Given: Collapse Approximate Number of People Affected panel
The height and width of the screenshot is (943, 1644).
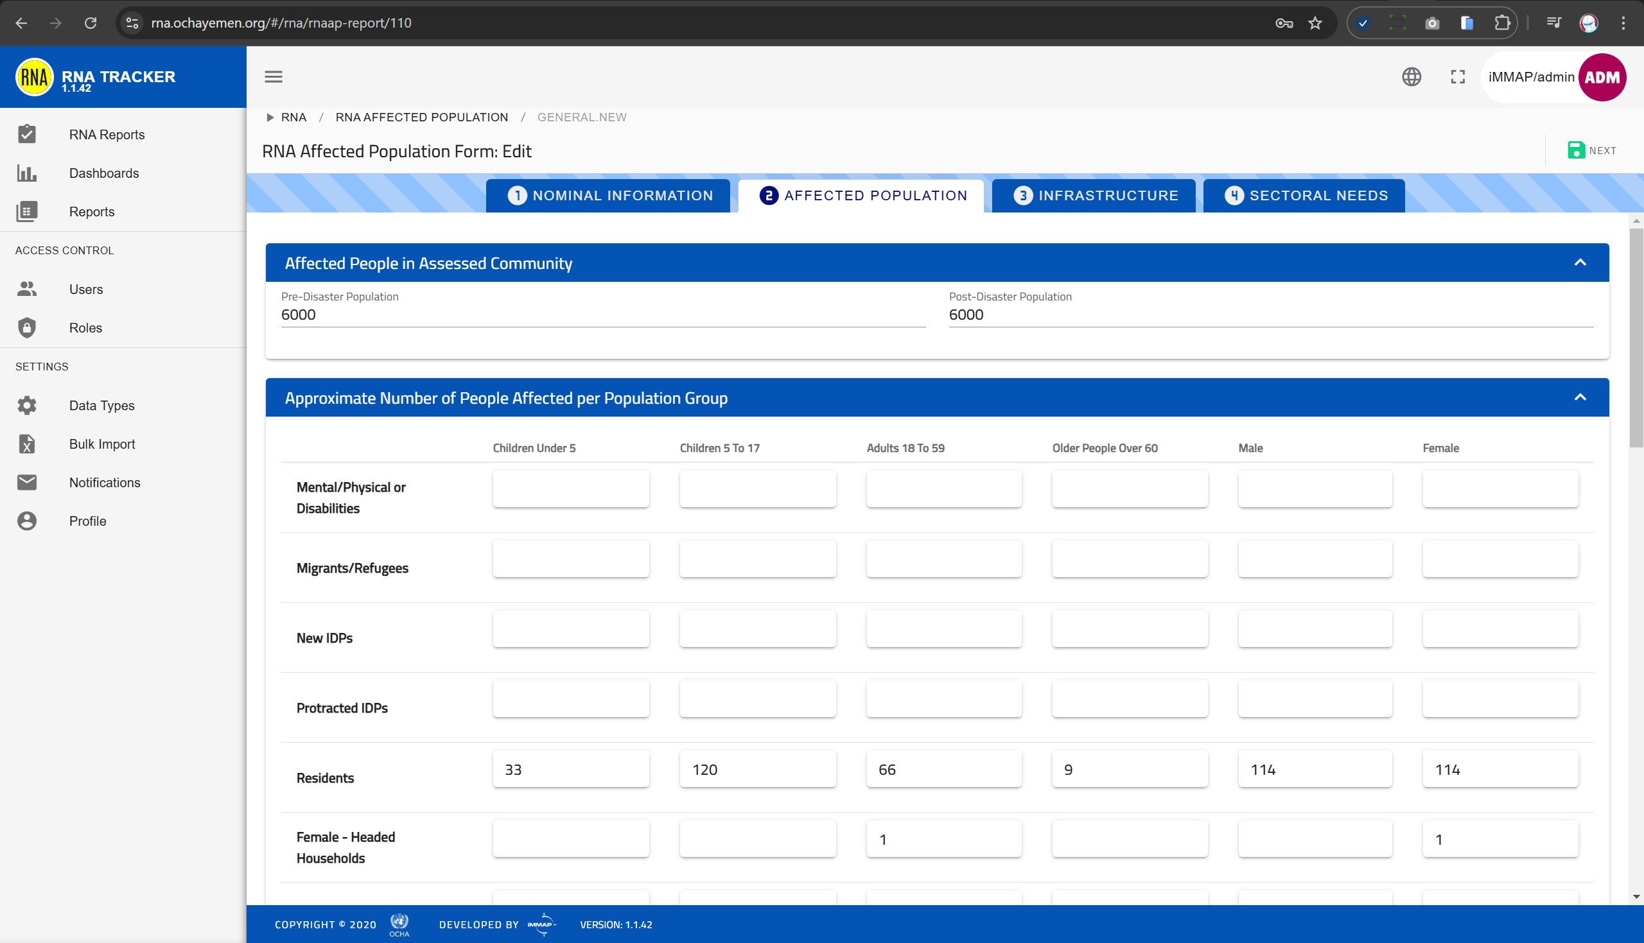Looking at the screenshot, I should point(1580,397).
